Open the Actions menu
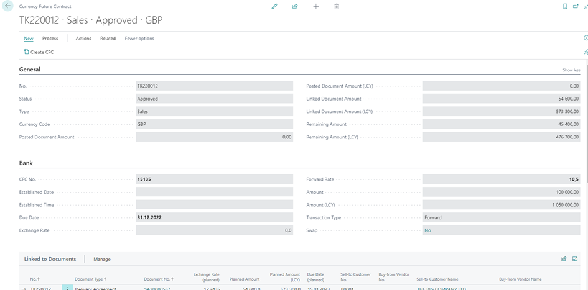 83,39
